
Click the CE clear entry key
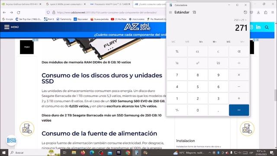[198, 52]
